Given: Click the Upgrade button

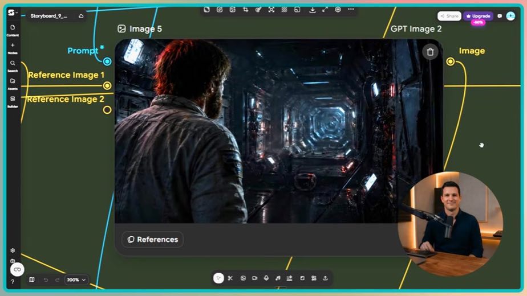Looking at the screenshot, I should pos(478,16).
